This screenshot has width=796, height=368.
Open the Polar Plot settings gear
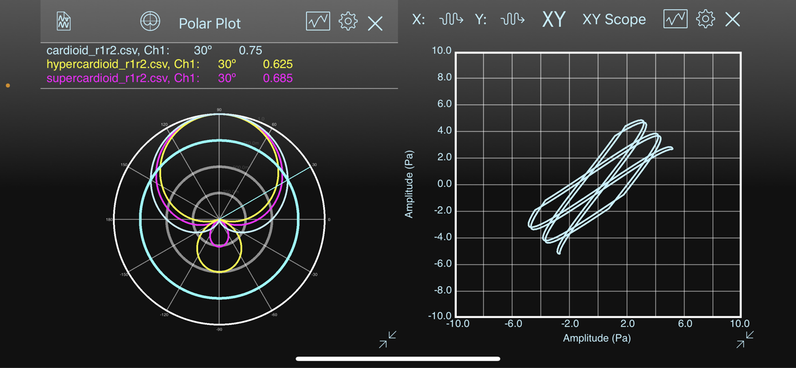tap(347, 20)
